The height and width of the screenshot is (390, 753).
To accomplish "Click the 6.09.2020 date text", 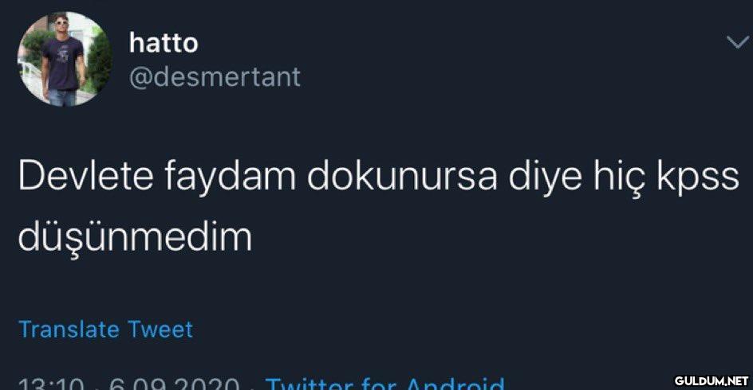I will point(175,384).
